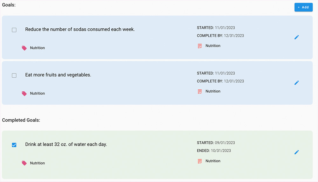The width and height of the screenshot is (318, 182).
Task: Check off the soda reduction goal
Action: [x=14, y=30]
